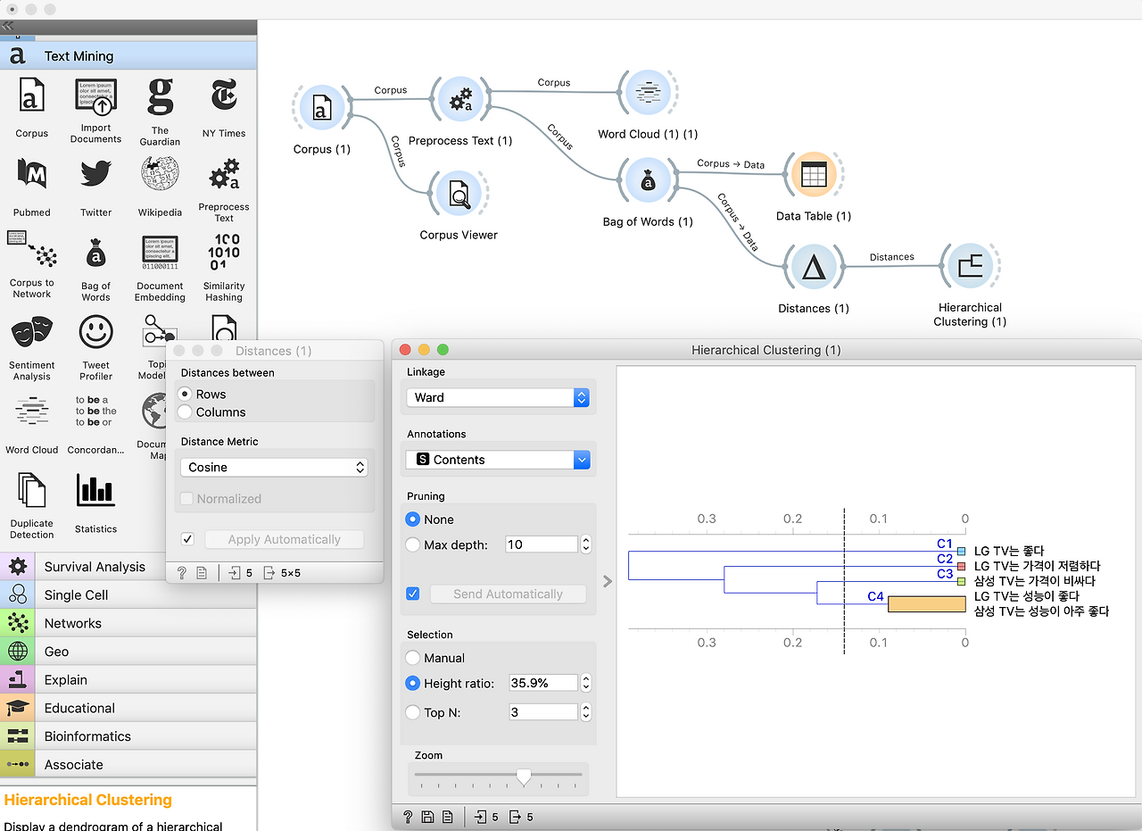The image size is (1142, 831).
Task: Click the Zoom slider handle
Action: click(x=524, y=777)
